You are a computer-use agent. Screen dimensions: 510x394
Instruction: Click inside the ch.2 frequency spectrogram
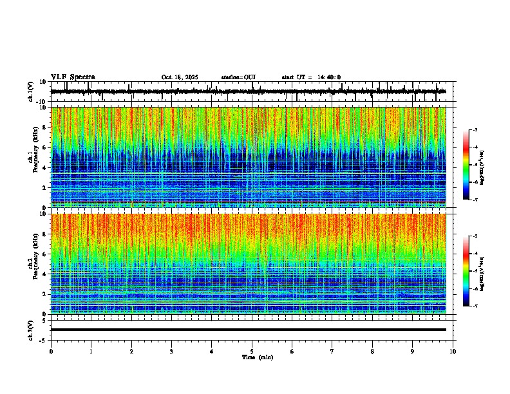click(x=249, y=264)
